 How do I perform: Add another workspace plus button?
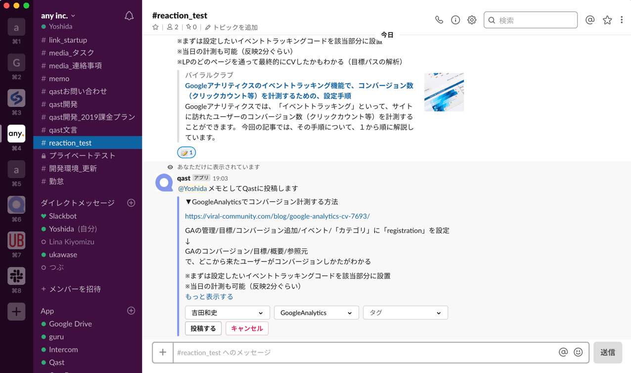(x=16, y=312)
